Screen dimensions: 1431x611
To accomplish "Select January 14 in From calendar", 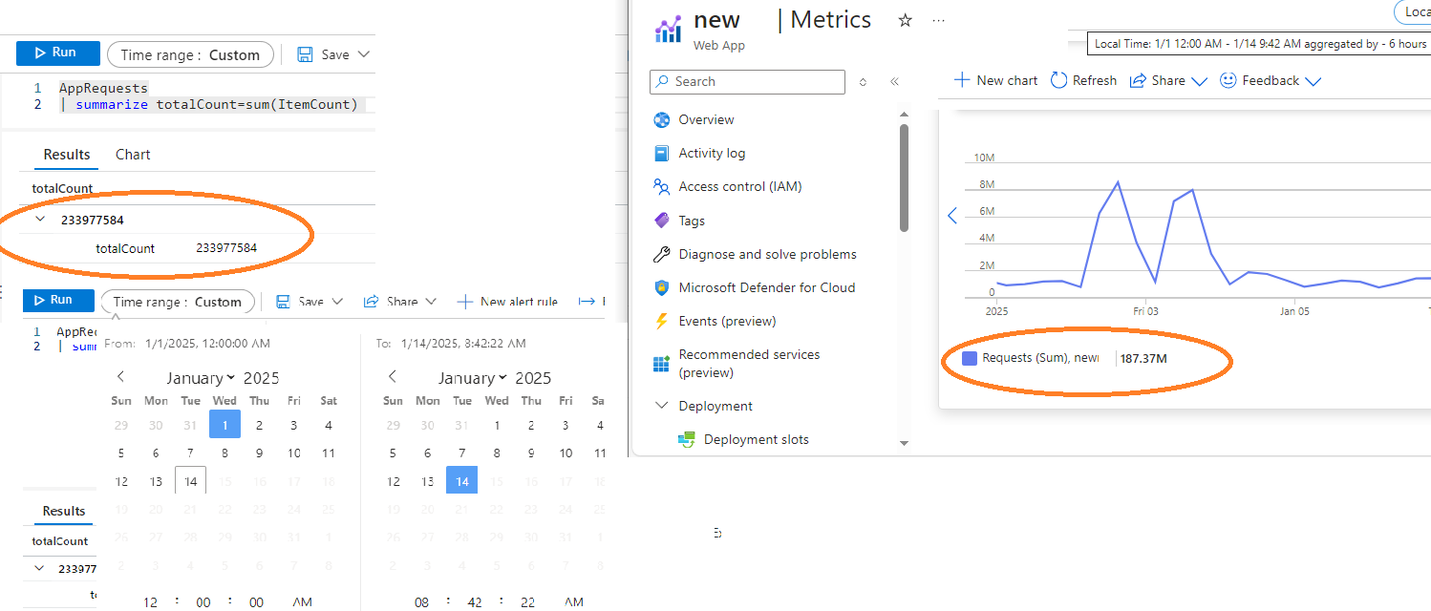I will pos(190,481).
